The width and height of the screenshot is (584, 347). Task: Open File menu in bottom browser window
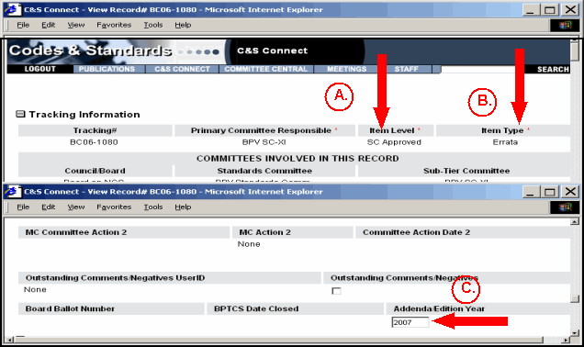23,207
